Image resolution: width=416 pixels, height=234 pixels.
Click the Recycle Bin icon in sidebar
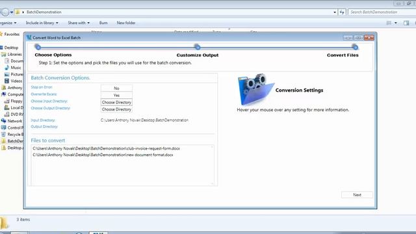tap(3, 135)
